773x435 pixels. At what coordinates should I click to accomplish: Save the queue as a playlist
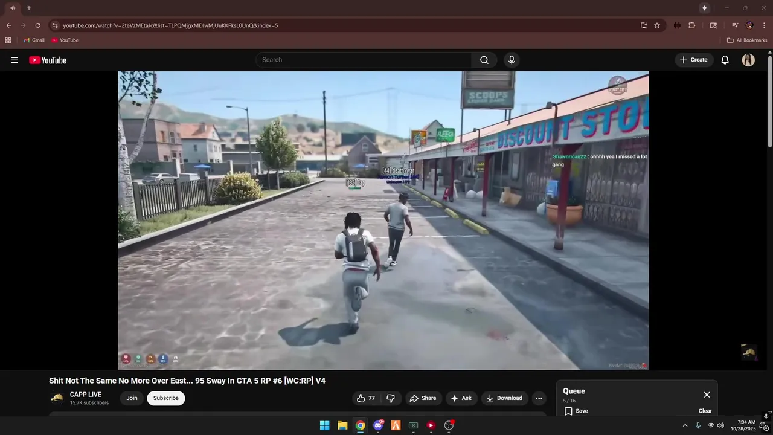tap(576, 411)
